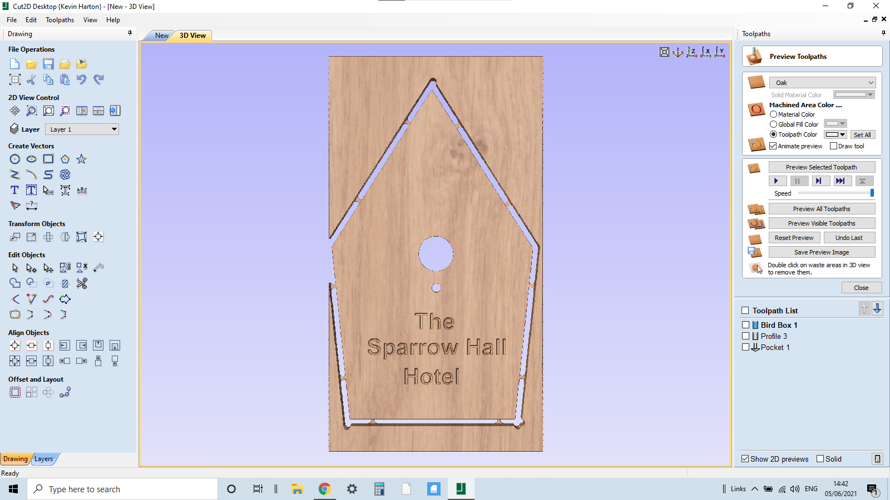The height and width of the screenshot is (500, 890).
Task: Open the Oak material dropdown
Action: point(822,82)
